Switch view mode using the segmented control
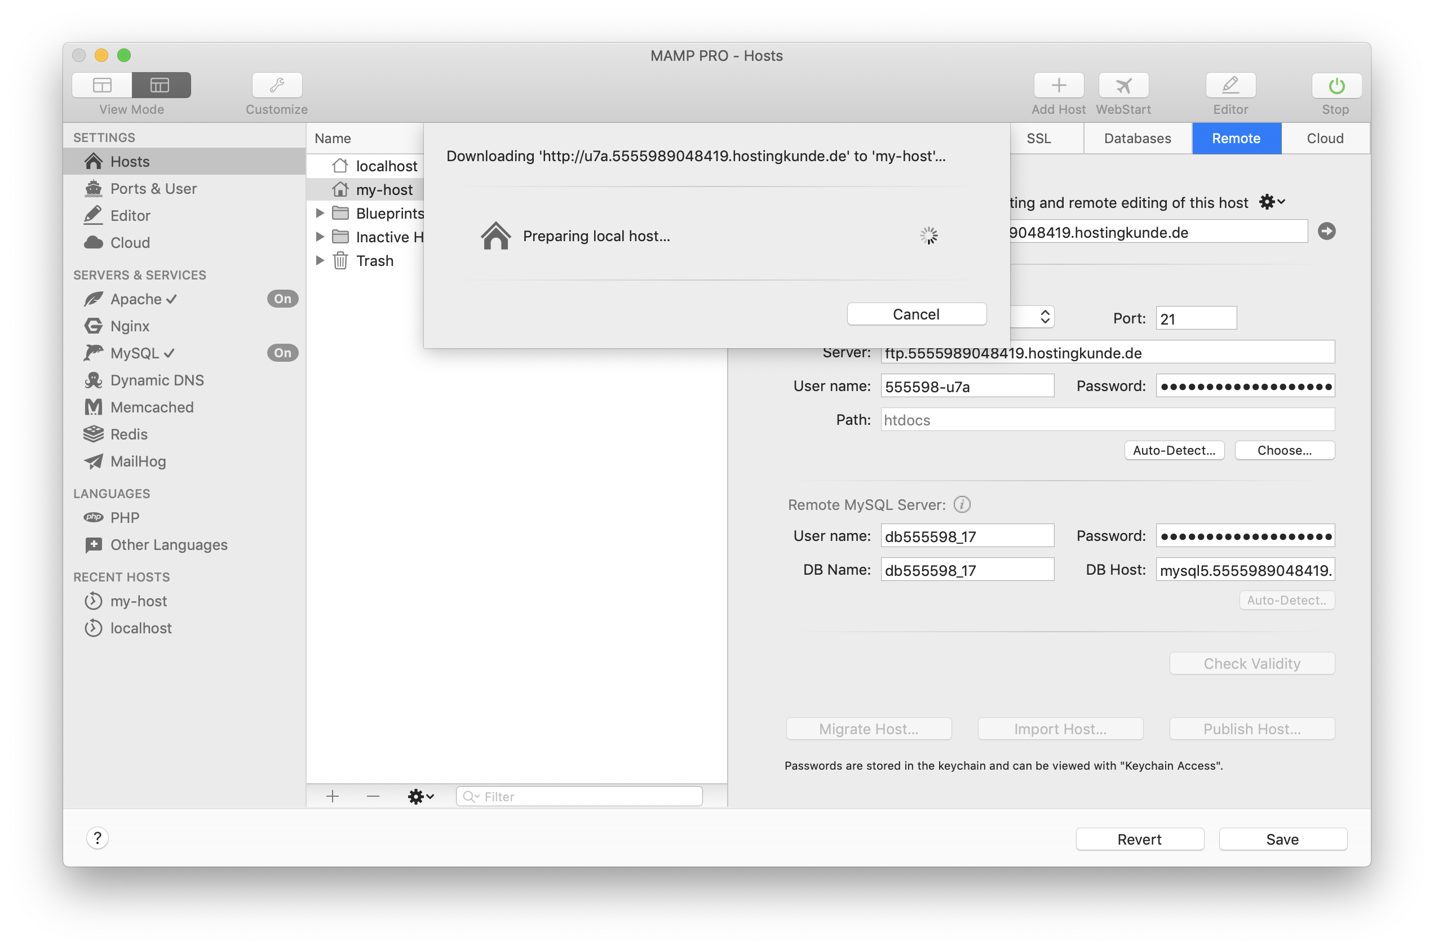This screenshot has width=1434, height=950. [102, 85]
